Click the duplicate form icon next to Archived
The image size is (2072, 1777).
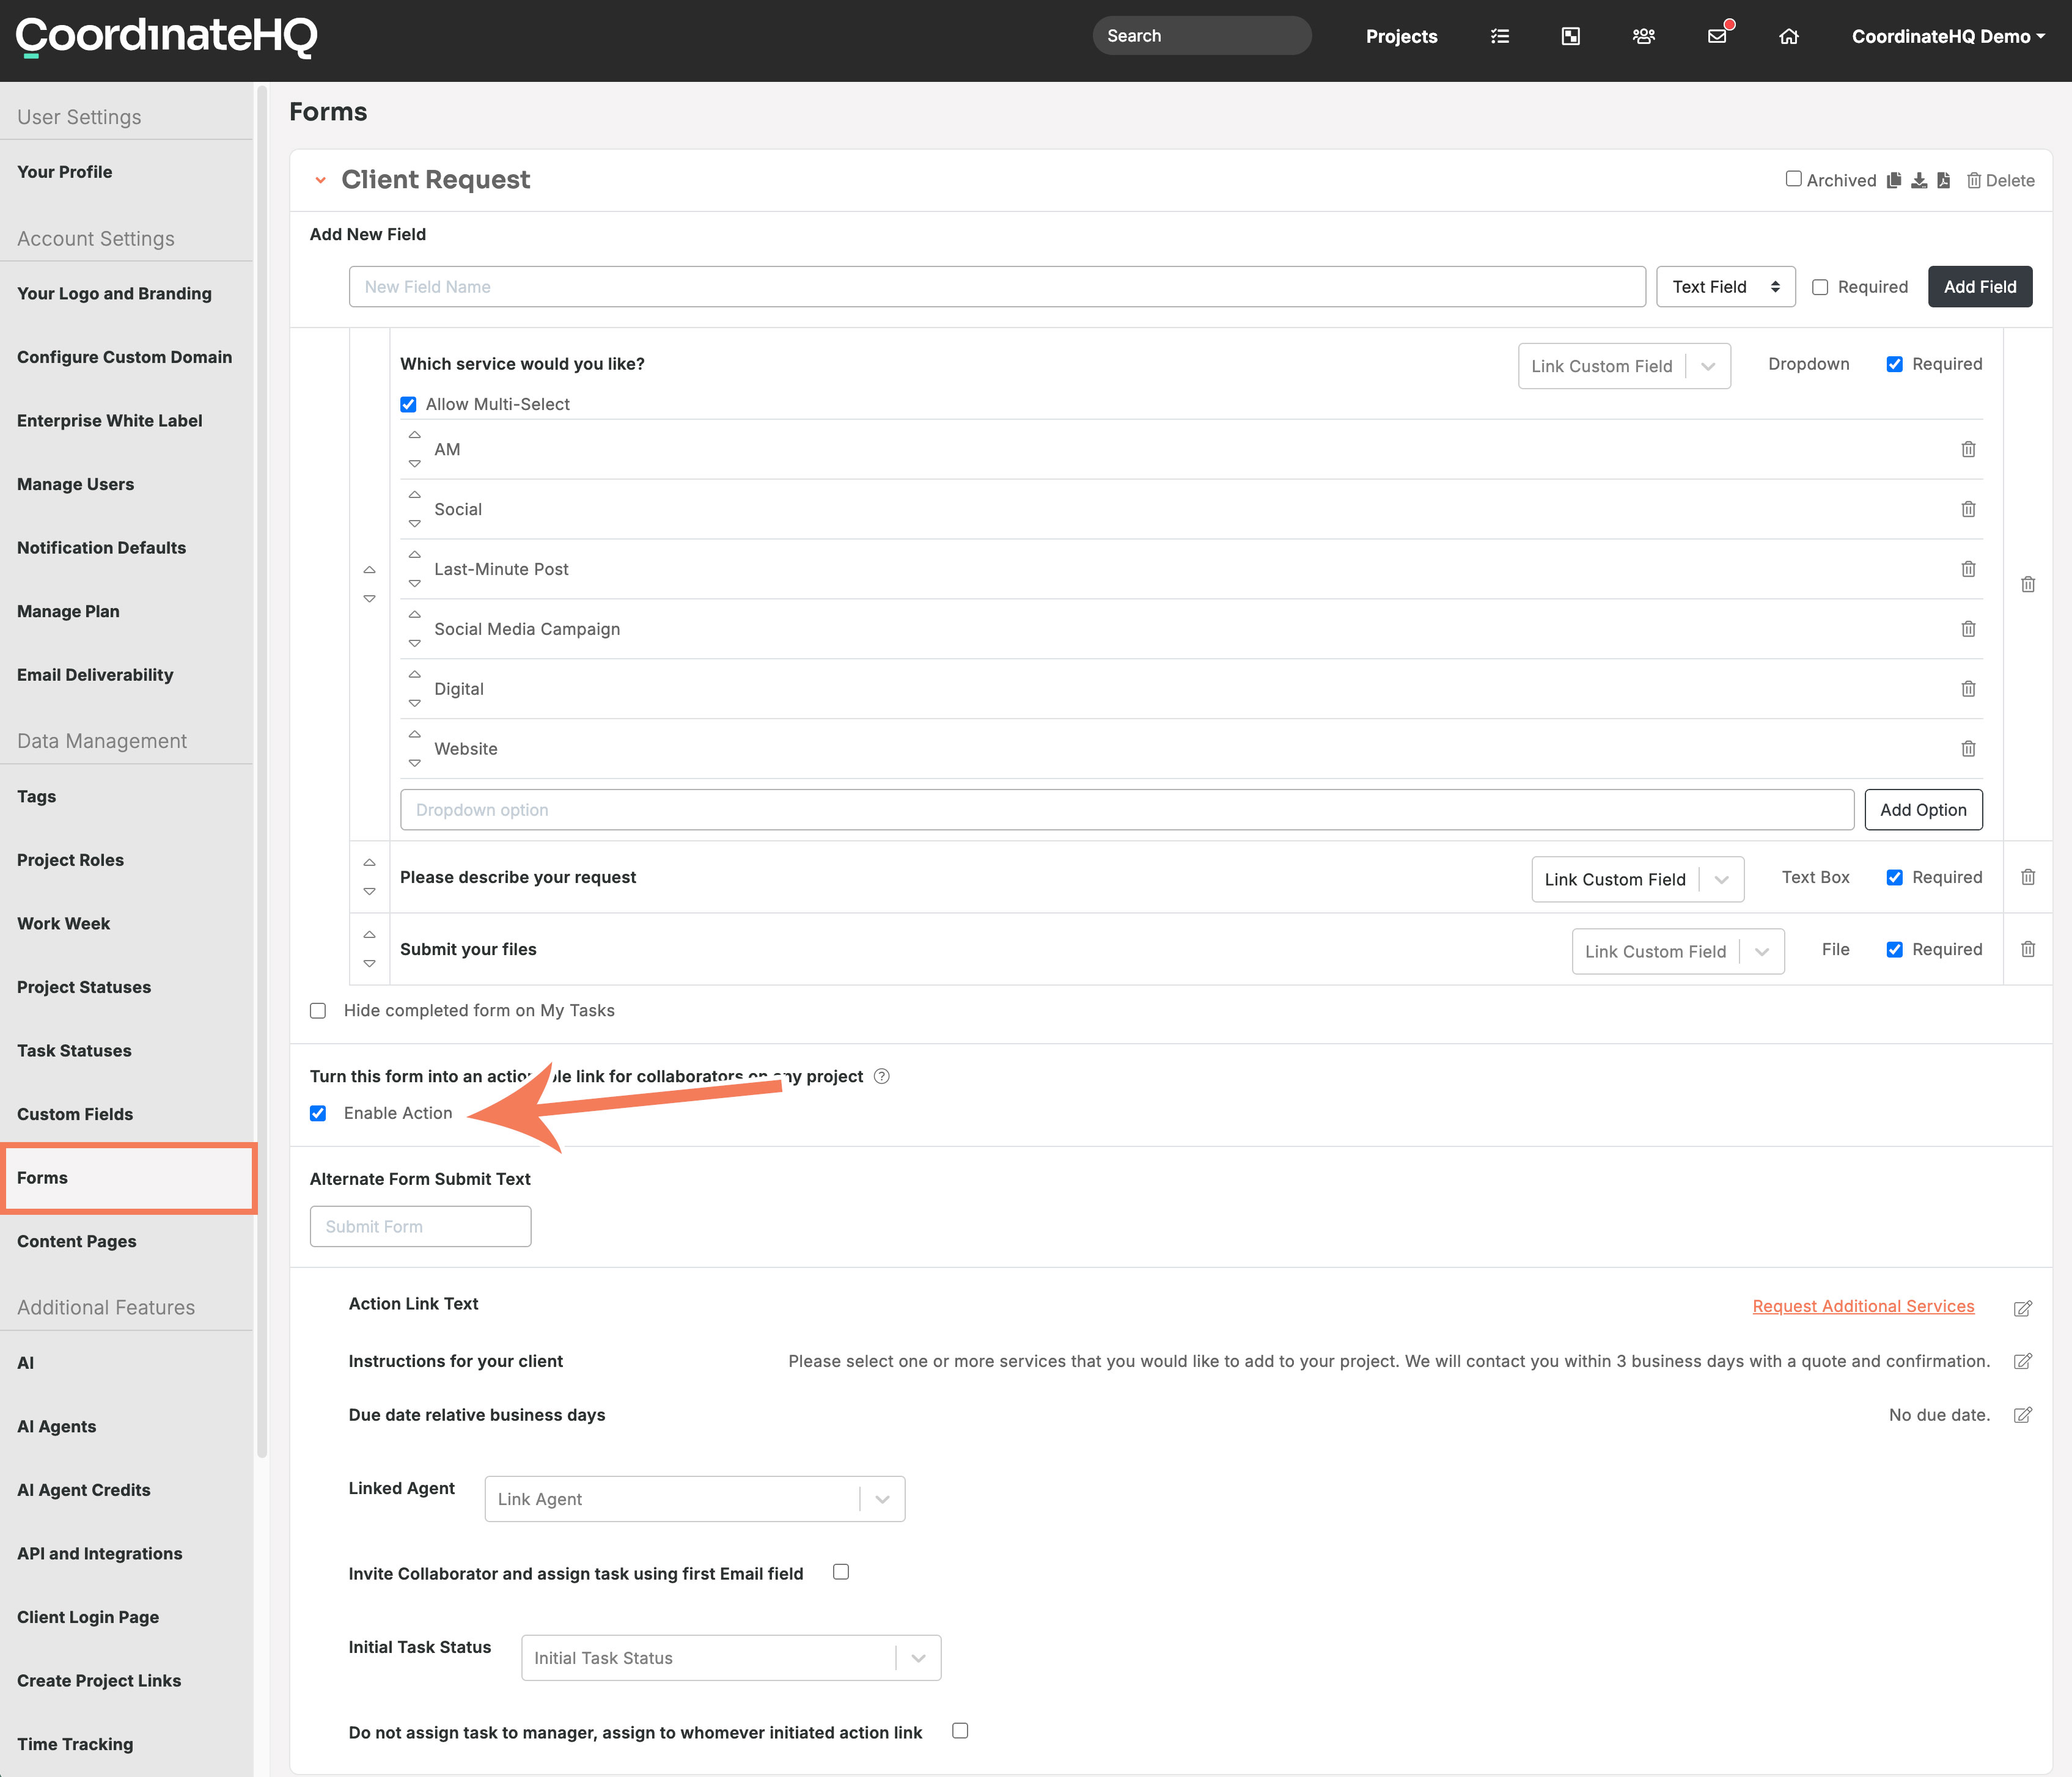click(1894, 180)
